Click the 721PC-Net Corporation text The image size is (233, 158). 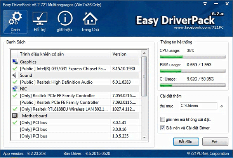(208, 154)
